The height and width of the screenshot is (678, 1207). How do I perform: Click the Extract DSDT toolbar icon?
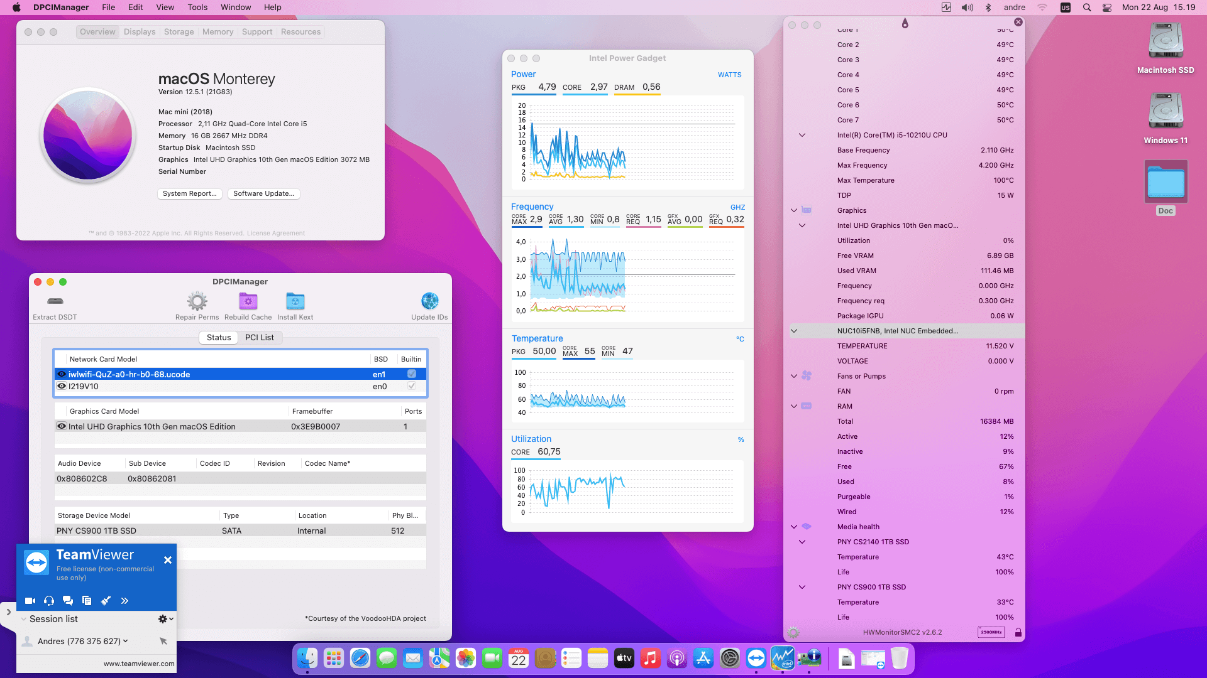(55, 301)
